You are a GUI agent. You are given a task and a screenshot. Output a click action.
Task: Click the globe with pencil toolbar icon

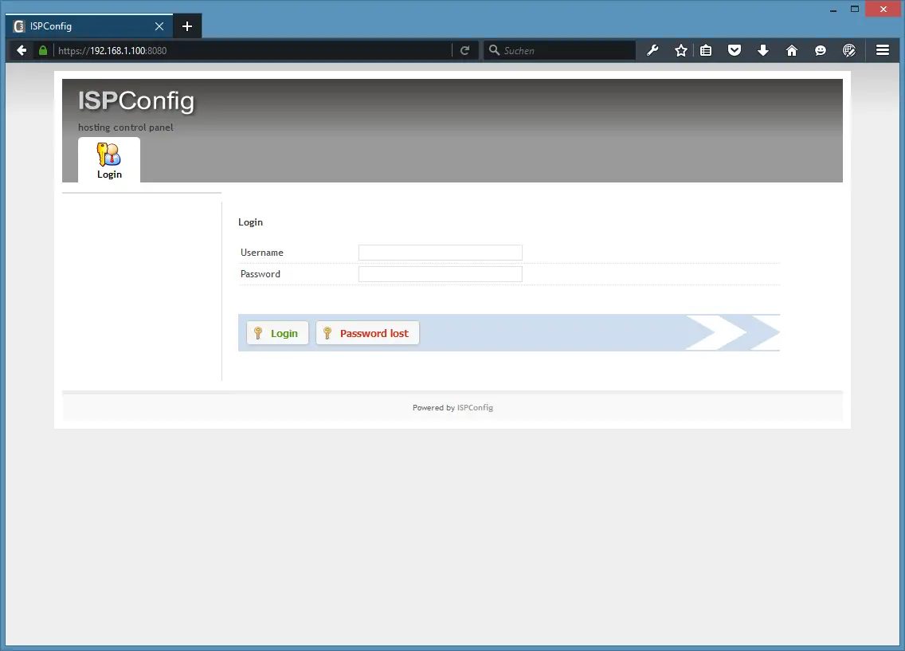[x=849, y=50]
